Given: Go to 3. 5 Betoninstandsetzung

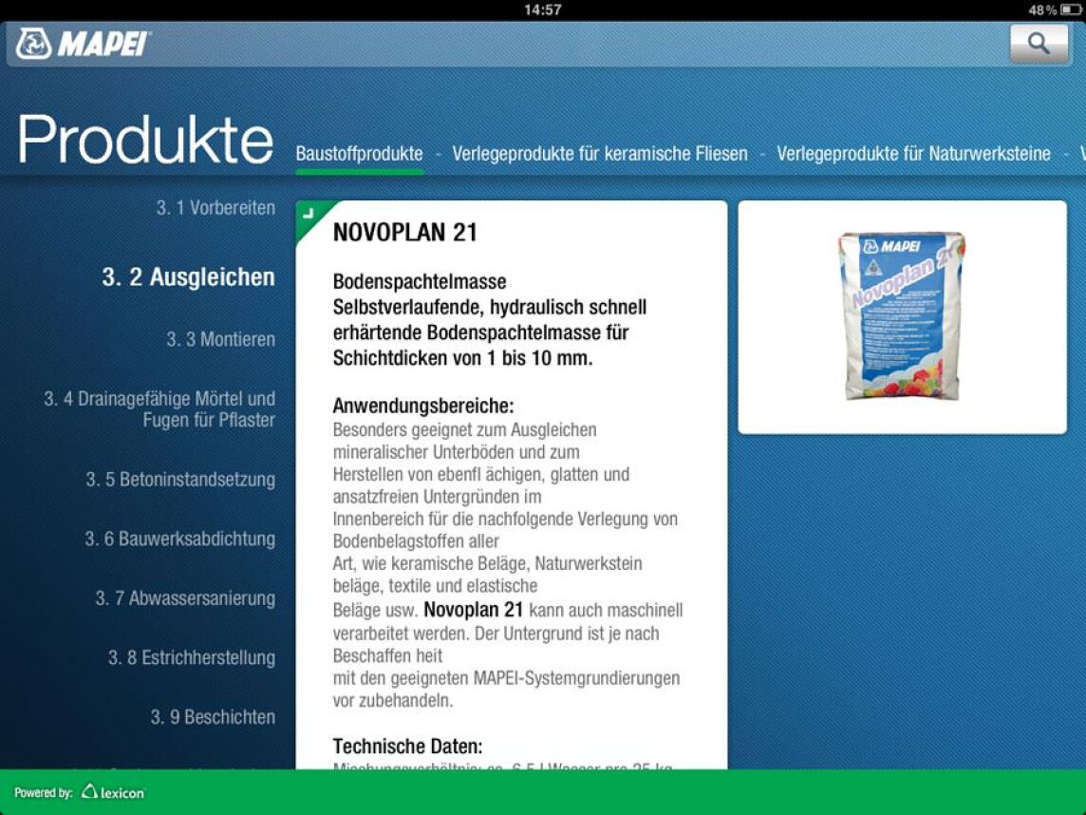Looking at the screenshot, I should 180,479.
